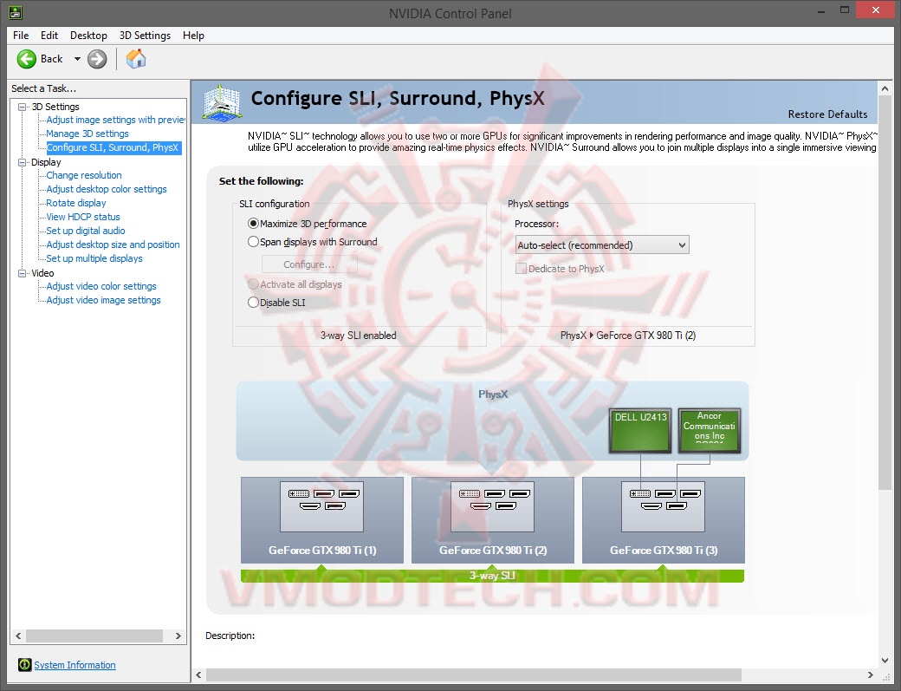Click the '3-way SLI enabled' status text
Viewport: 901px width, 691px height.
[358, 336]
